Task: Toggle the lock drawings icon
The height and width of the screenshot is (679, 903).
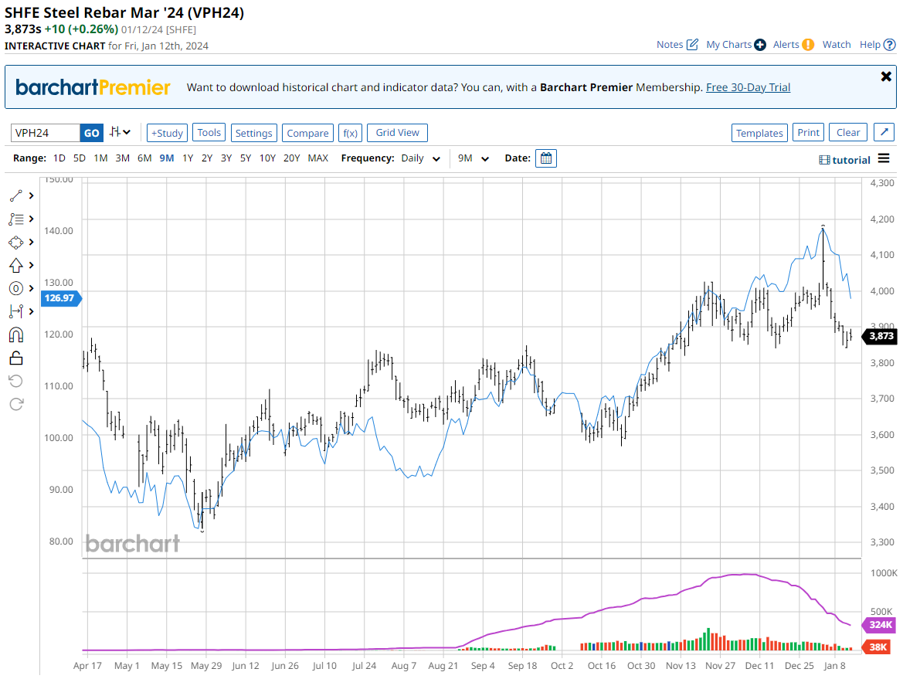Action: pos(16,358)
